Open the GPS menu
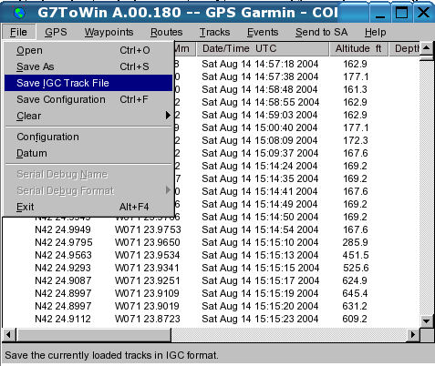This screenshot has height=366, width=435. 56,32
